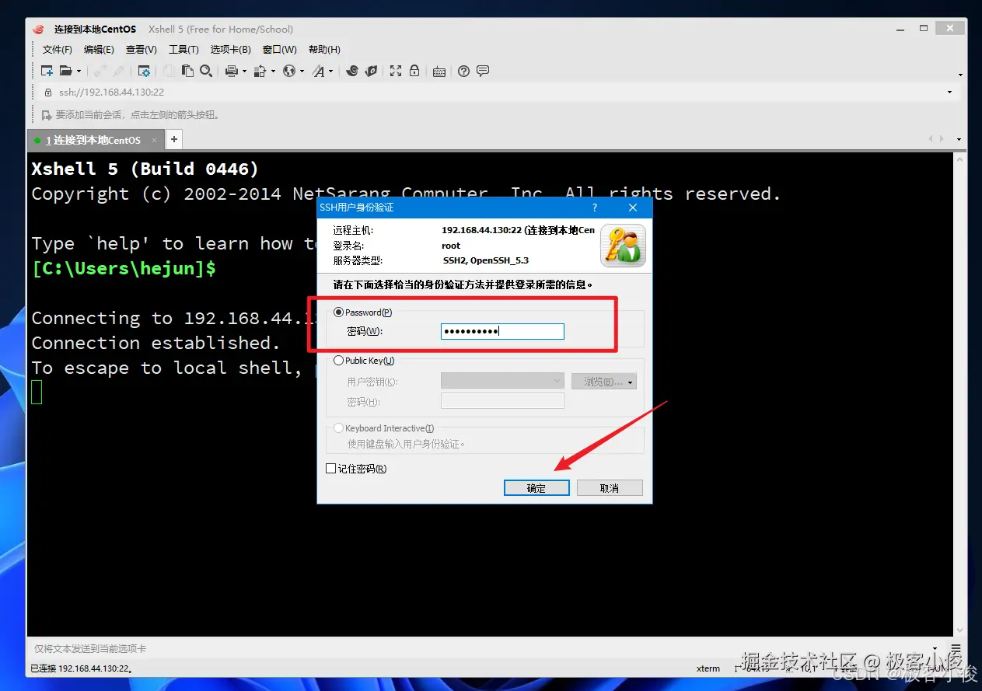The width and height of the screenshot is (982, 691).
Task: Close the 连接到本地CentOS tab with its x
Action: [x=154, y=141]
